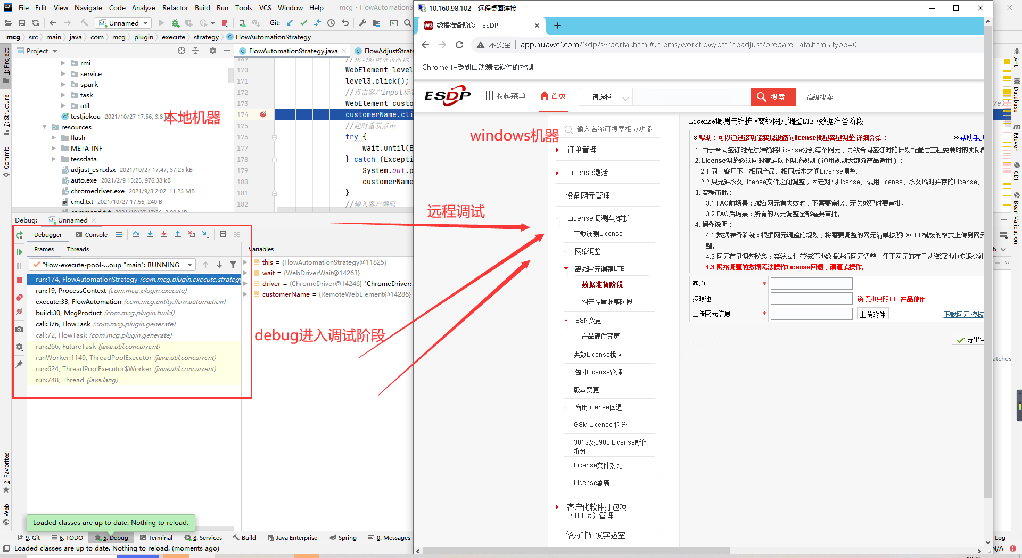Screen dimensions: 1022x558
Task: Open the Navigate menu in IntelliJ
Action: point(88,7)
